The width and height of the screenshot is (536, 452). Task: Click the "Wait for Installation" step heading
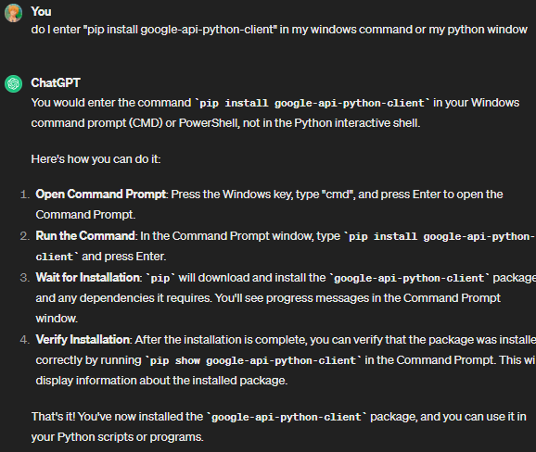[88, 278]
